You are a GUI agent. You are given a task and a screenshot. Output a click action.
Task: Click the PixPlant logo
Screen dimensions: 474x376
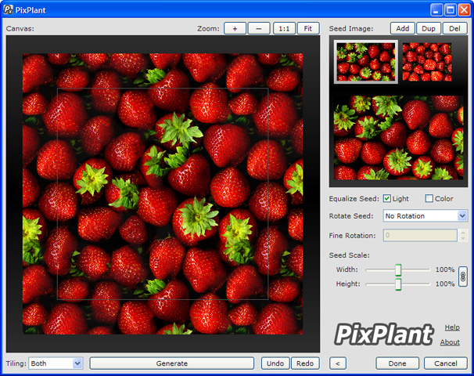tap(383, 334)
